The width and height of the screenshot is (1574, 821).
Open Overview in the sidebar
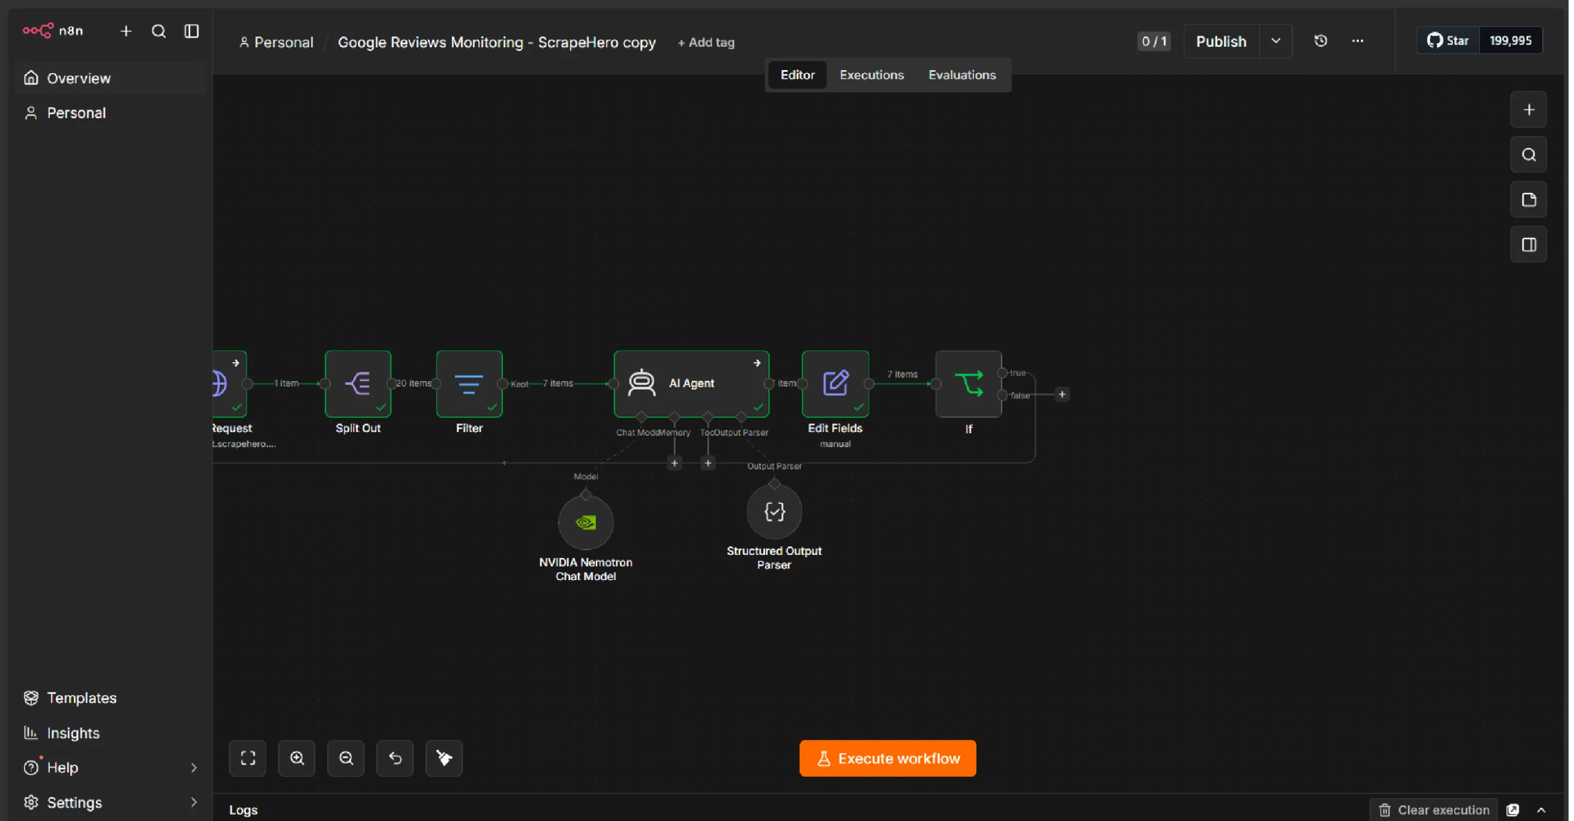click(111, 78)
